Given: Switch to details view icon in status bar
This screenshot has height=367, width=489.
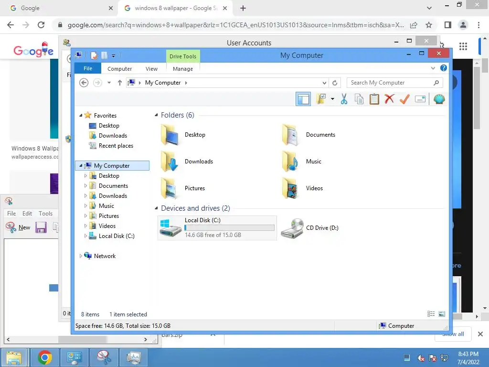Looking at the screenshot, I should pyautogui.click(x=431, y=314).
